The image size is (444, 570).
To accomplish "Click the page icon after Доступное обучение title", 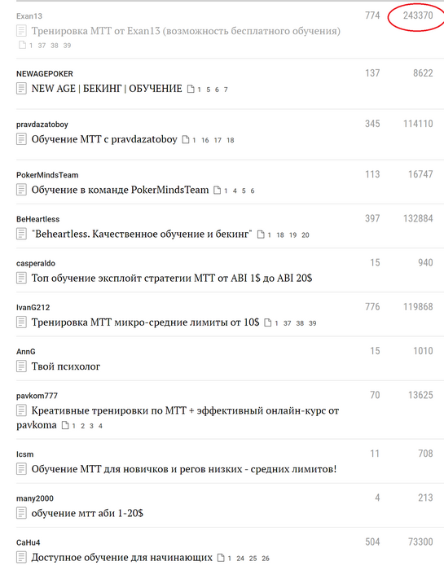I will click(x=221, y=558).
